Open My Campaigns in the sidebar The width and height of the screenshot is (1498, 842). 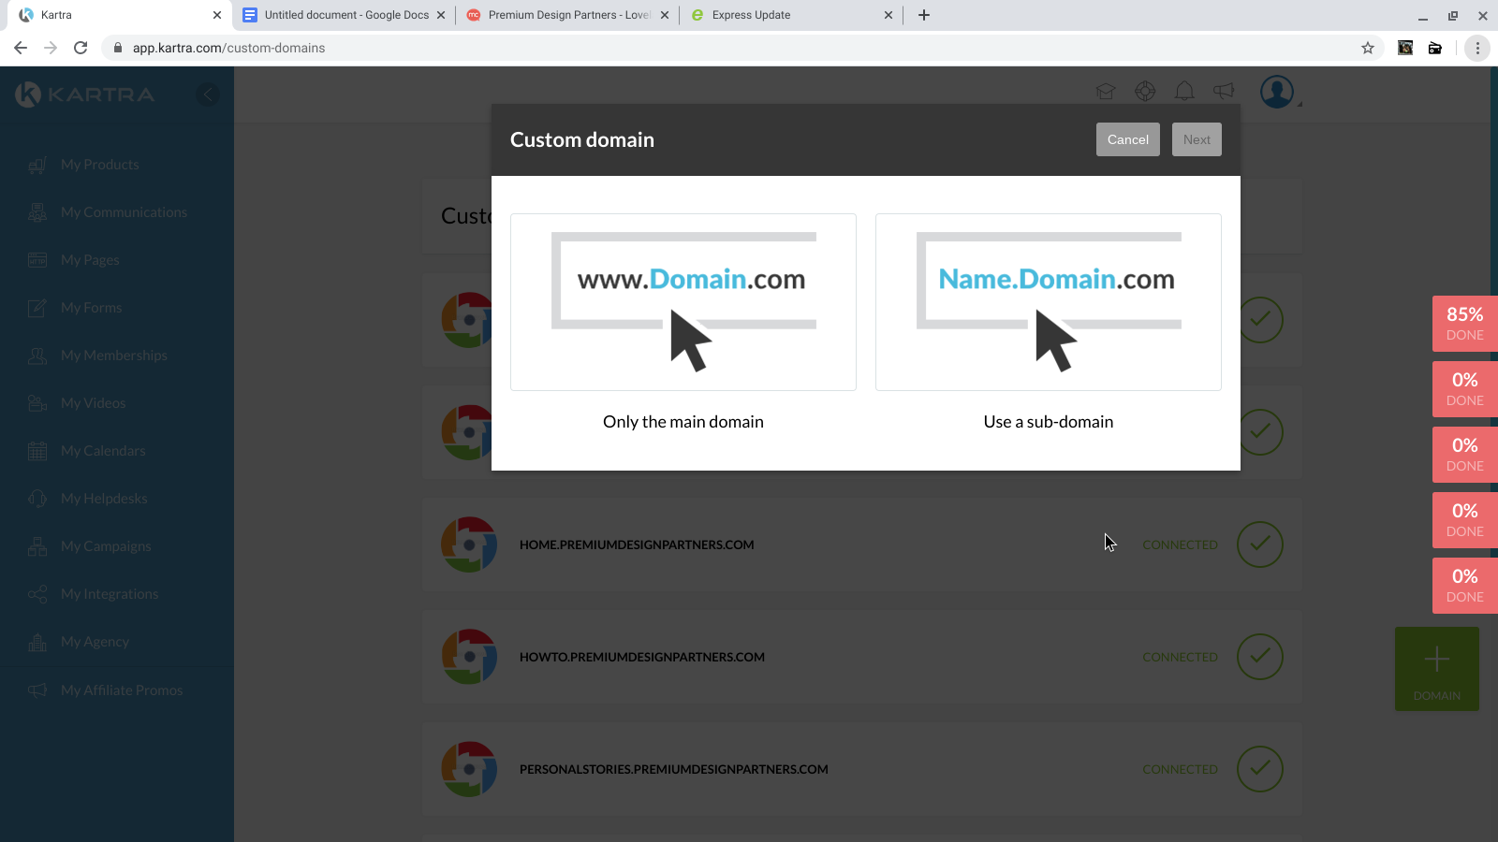106,546
